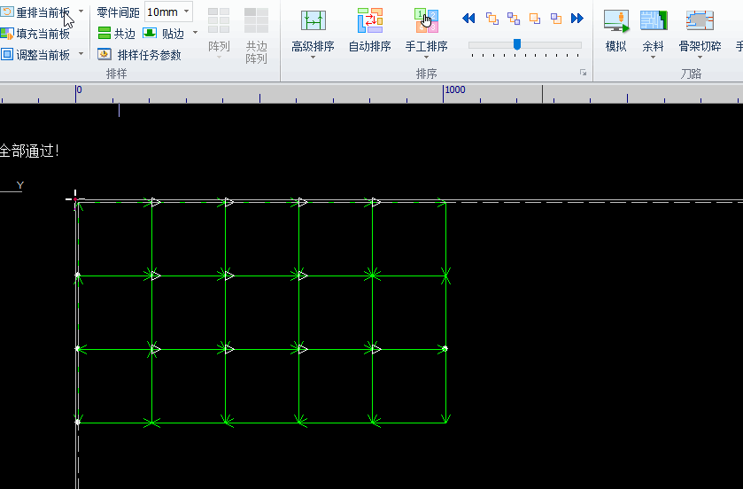Image resolution: width=743 pixels, height=489 pixels.
Task: Open the 排序 group dialog launcher
Action: [583, 74]
